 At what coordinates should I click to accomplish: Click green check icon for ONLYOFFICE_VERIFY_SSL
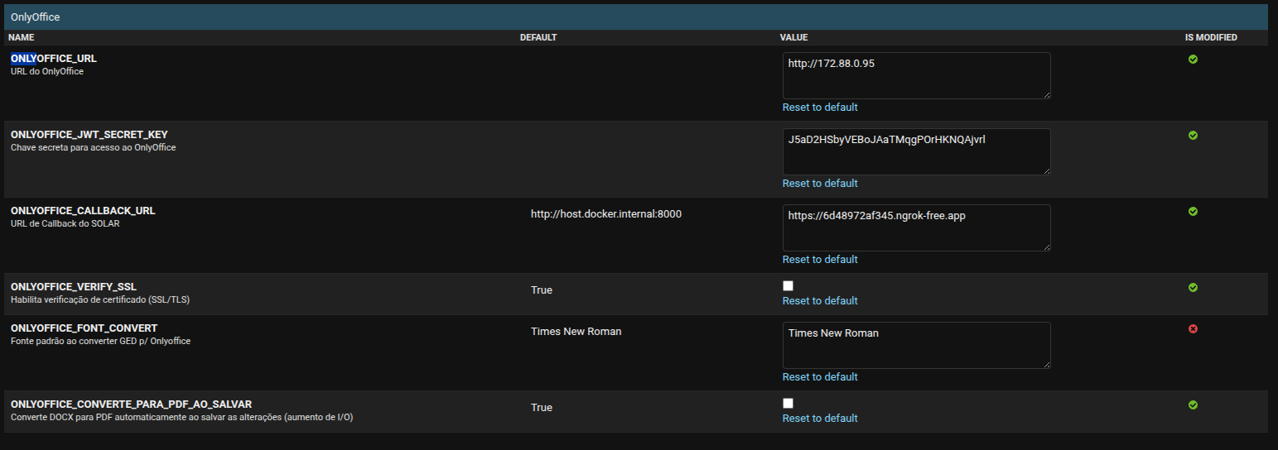coord(1193,288)
